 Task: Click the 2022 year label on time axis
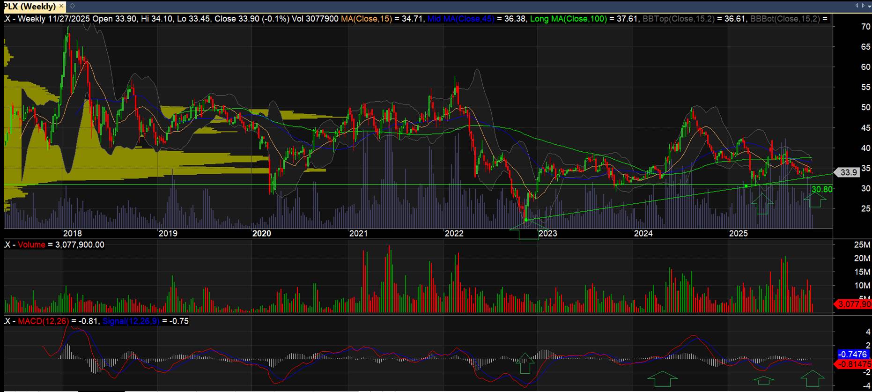point(454,233)
